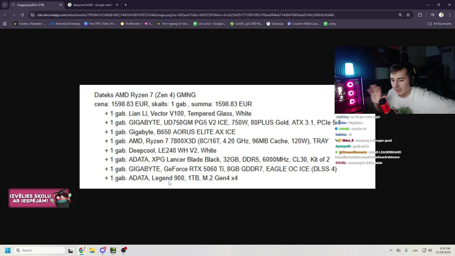Open Discord from the taskbar

tap(103, 250)
